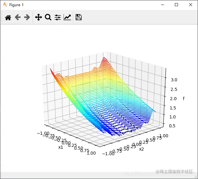
Task: Open Edit axis and curve parameters
Action: pos(67,17)
